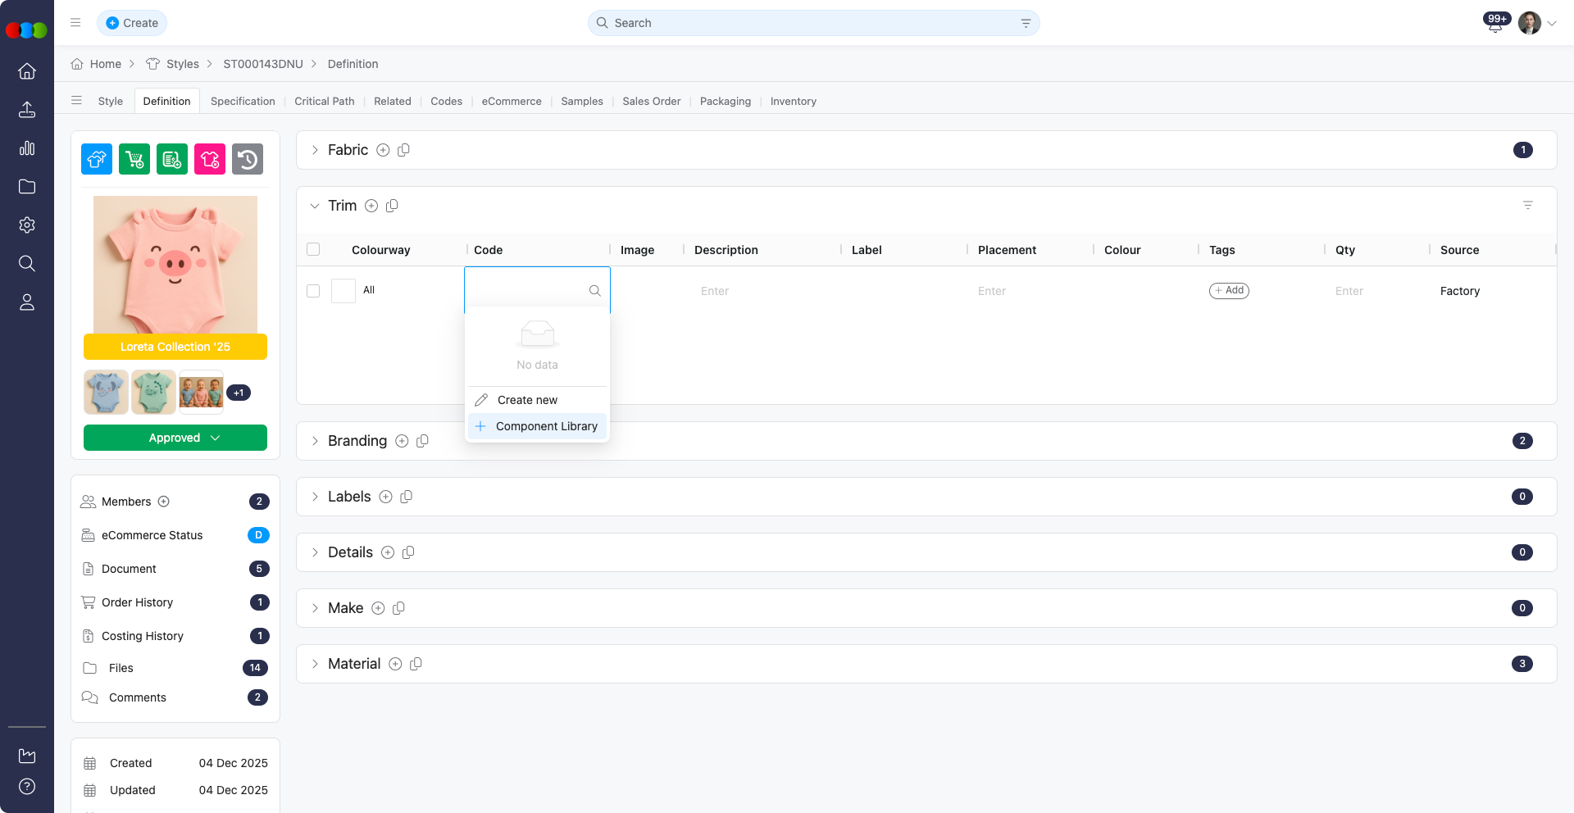Collapse the Trim section
Screen dimensions: 1574x813
(315, 206)
